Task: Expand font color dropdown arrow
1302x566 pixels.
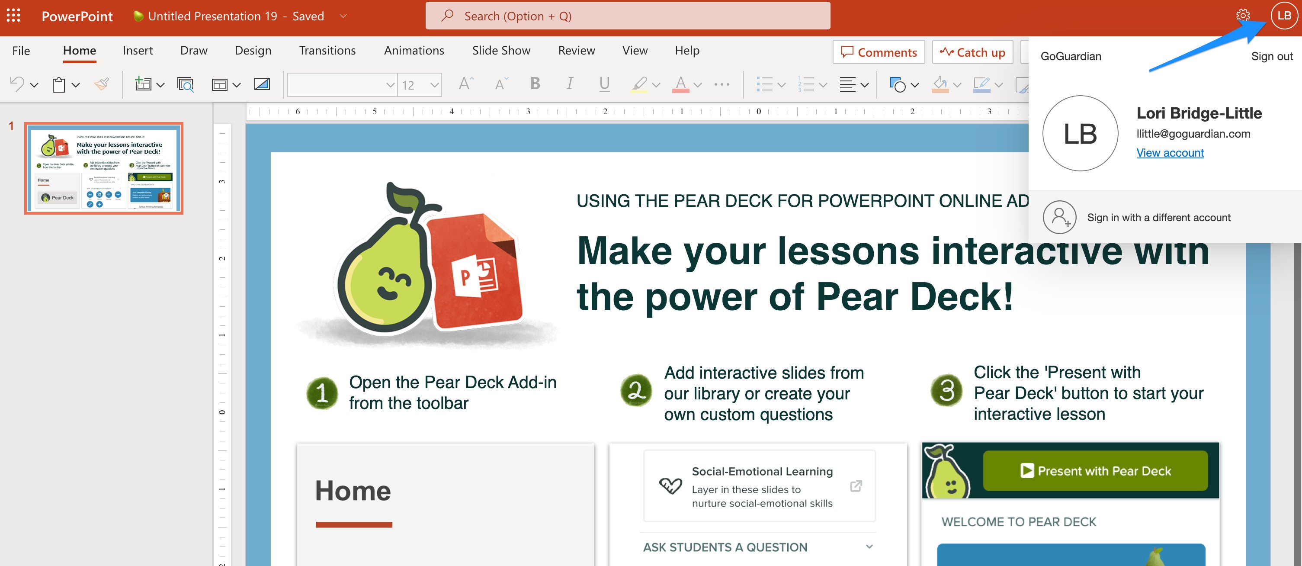Action: (x=697, y=85)
